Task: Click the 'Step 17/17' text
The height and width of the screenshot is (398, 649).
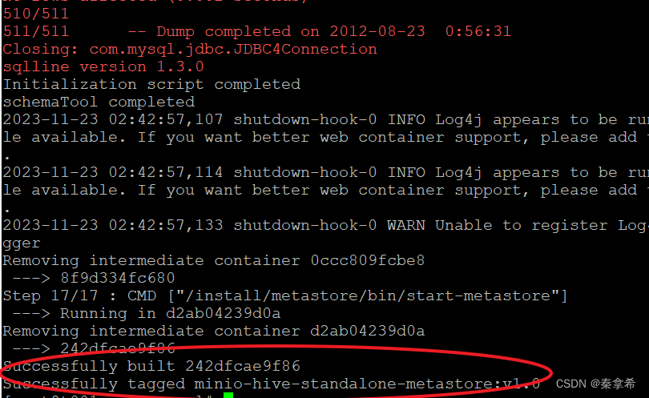Action: (x=50, y=295)
